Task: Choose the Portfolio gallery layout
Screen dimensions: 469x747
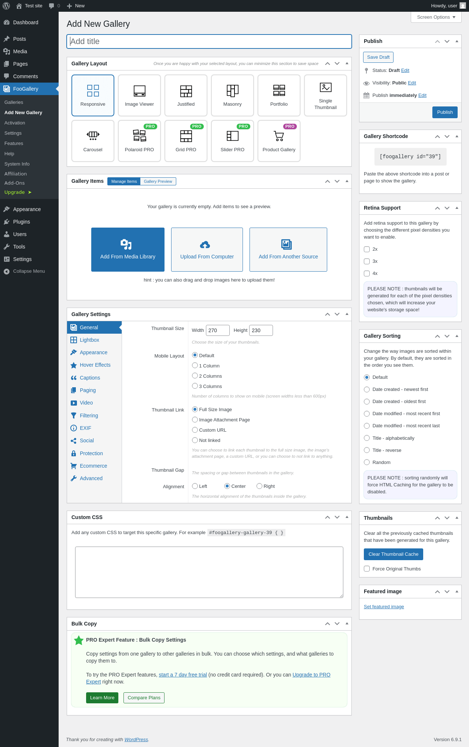Action: click(x=279, y=95)
